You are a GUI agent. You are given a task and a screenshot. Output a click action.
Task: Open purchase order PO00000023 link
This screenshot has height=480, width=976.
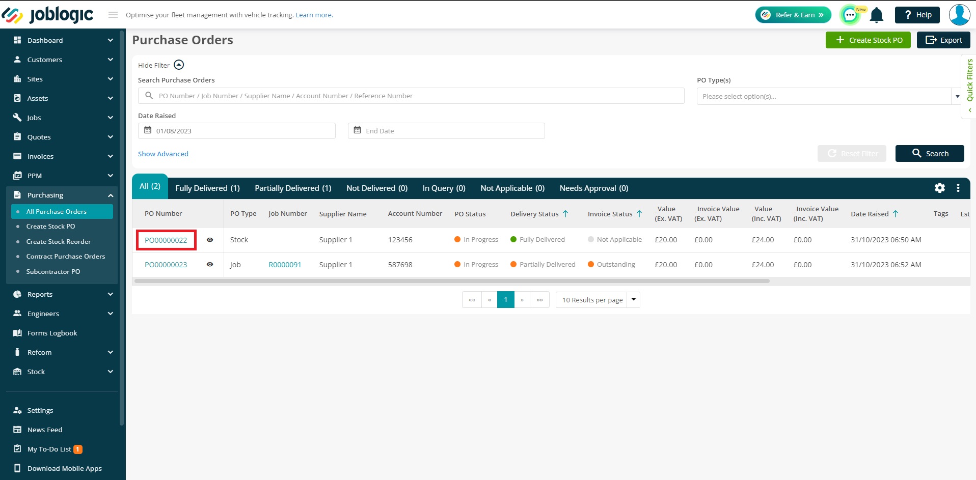166,265
